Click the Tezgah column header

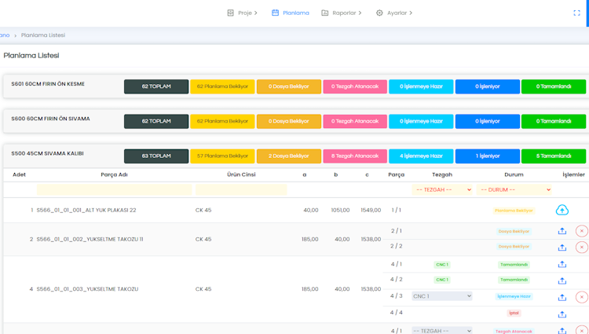[x=442, y=174]
